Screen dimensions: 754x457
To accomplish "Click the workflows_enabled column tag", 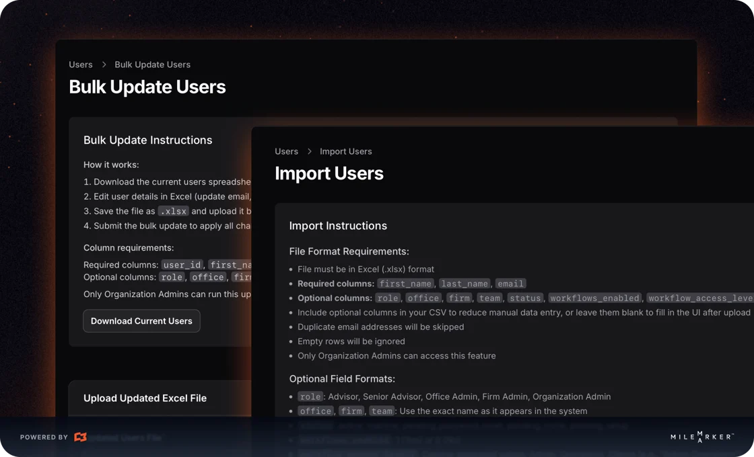I will click(594, 298).
